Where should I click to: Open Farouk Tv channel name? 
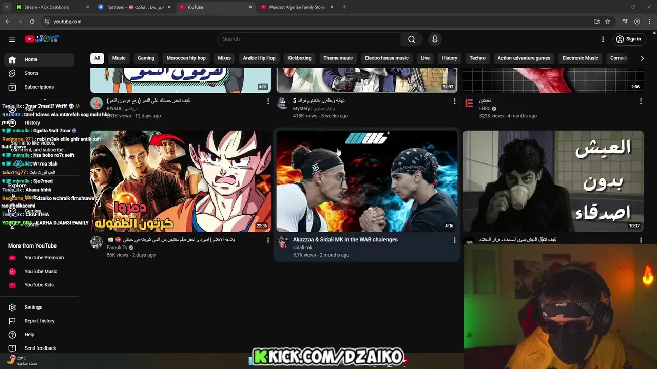pos(117,248)
